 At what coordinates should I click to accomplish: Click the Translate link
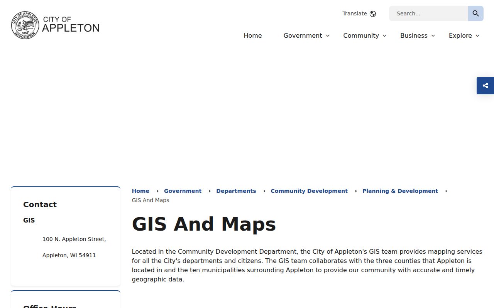pos(355,13)
